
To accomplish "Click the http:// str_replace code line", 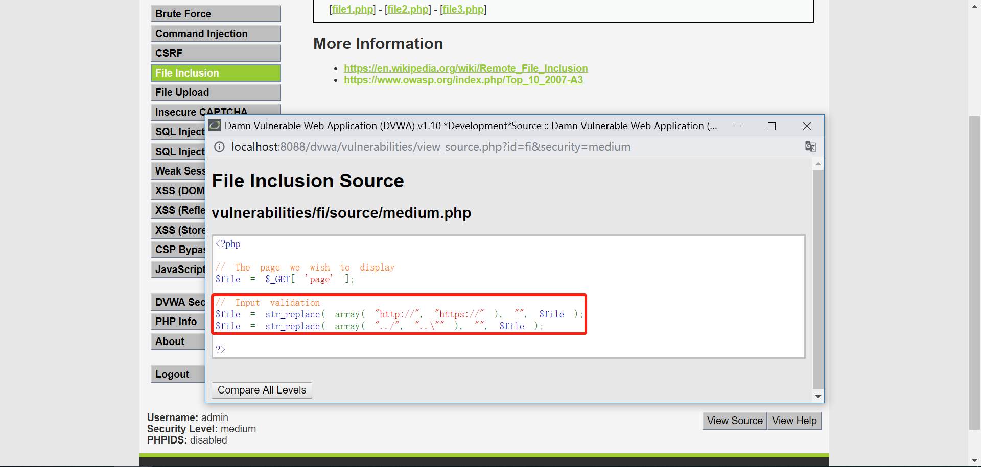I will [399, 314].
